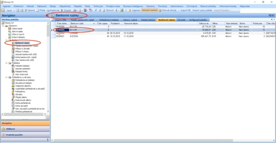This screenshot has height=143, width=276.
Task: Collapse the Pohledávky a závazky folder
Action: point(6,77)
